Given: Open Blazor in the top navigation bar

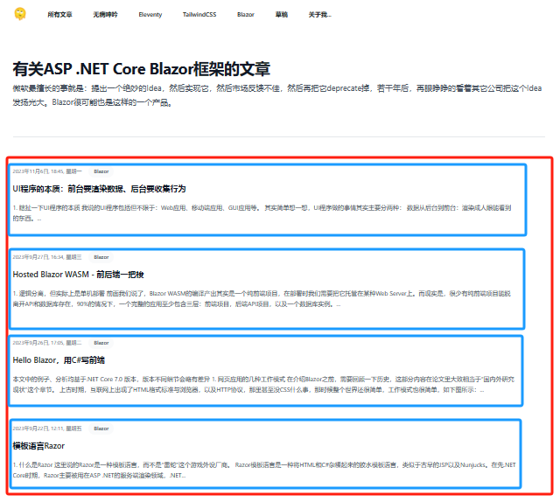Looking at the screenshot, I should (245, 15).
